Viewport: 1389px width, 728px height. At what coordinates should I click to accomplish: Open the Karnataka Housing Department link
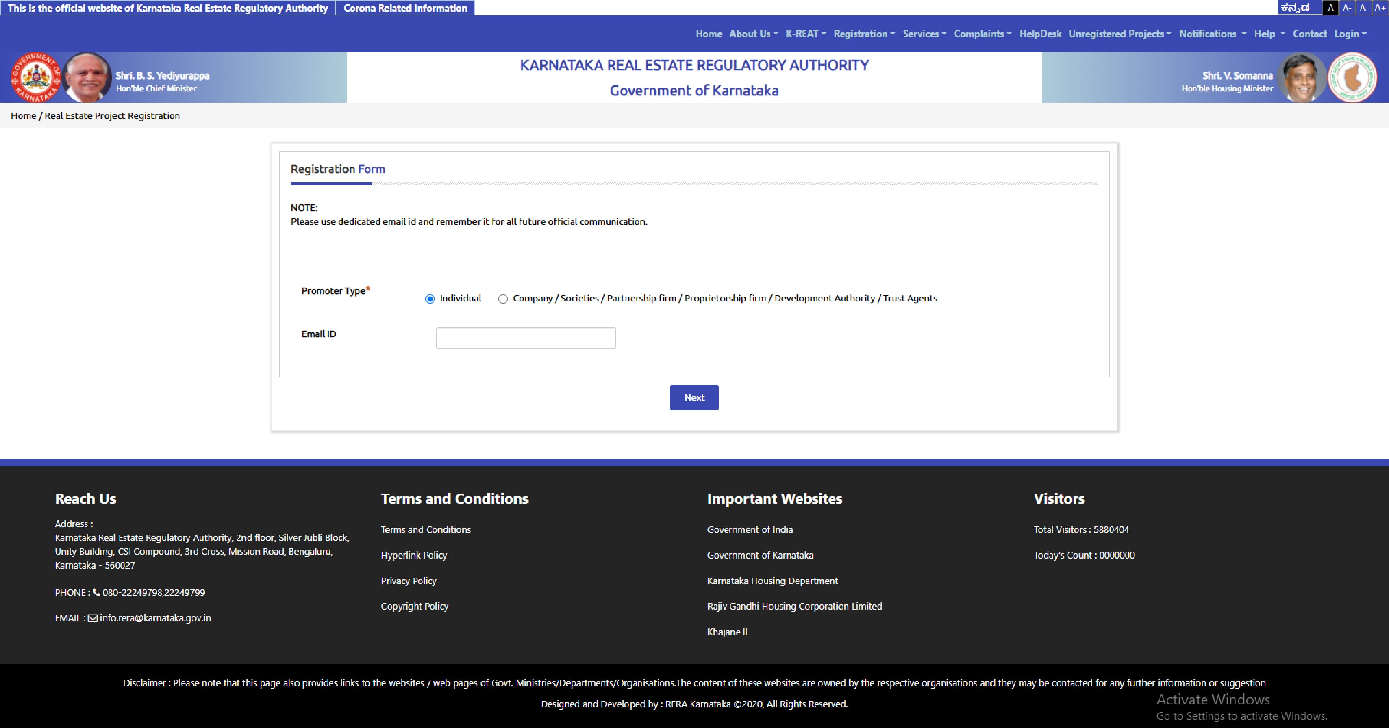pyautogui.click(x=773, y=581)
